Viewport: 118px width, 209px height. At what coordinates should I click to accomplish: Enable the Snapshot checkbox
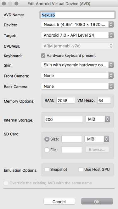(47, 170)
